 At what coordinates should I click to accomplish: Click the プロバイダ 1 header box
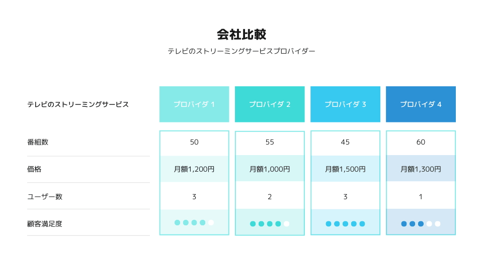pyautogui.click(x=194, y=104)
